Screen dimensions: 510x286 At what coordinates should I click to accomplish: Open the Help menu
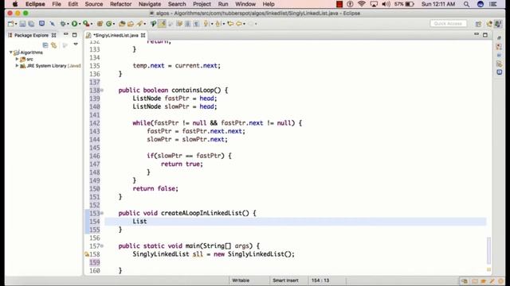pyautogui.click(x=269, y=4)
